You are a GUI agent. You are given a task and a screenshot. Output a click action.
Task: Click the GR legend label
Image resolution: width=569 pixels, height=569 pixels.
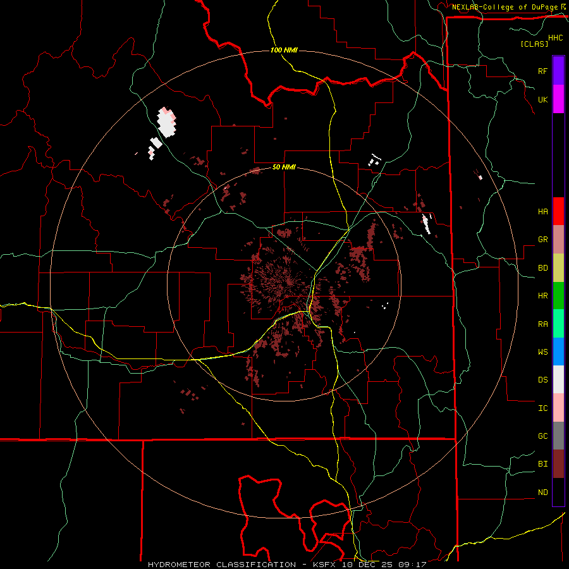tap(542, 240)
